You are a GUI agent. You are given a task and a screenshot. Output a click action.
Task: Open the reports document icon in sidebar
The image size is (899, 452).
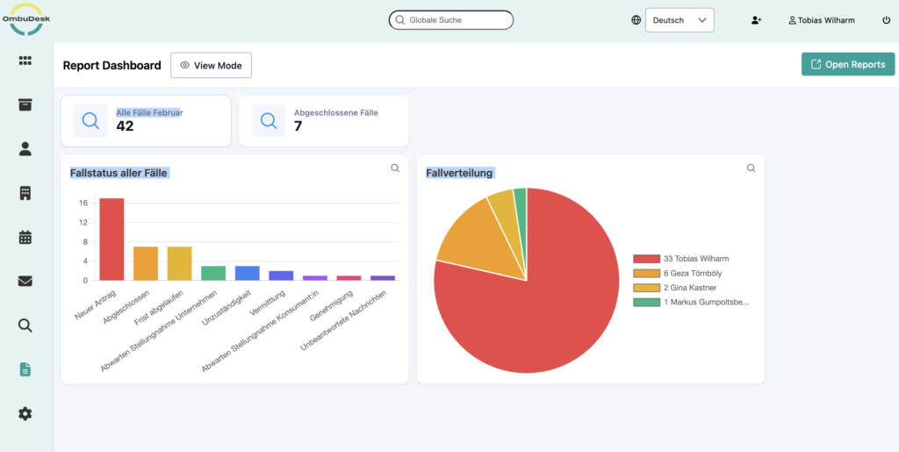(x=25, y=369)
